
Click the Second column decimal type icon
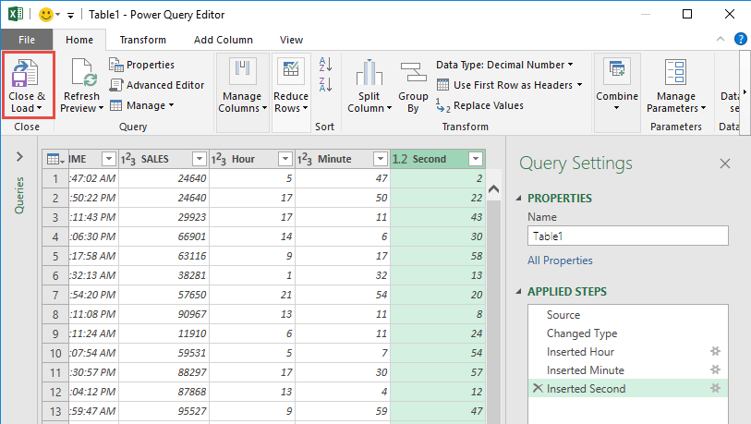pyautogui.click(x=400, y=159)
